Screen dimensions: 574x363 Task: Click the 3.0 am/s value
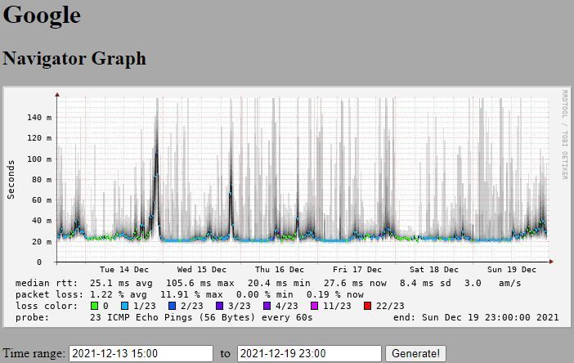point(493,283)
